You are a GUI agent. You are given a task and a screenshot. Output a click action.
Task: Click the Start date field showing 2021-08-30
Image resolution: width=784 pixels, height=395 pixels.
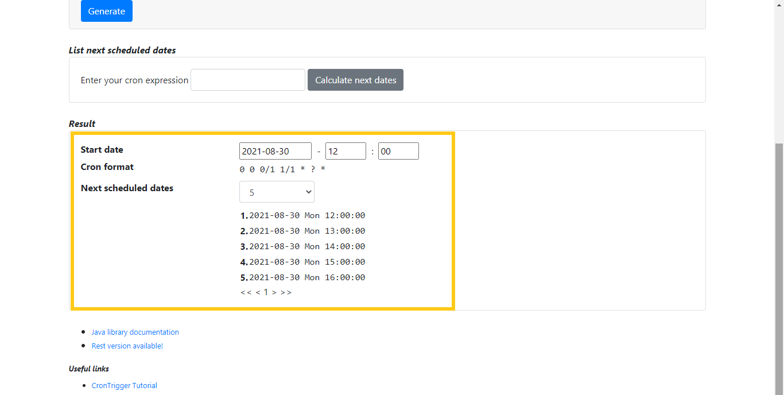pos(275,151)
